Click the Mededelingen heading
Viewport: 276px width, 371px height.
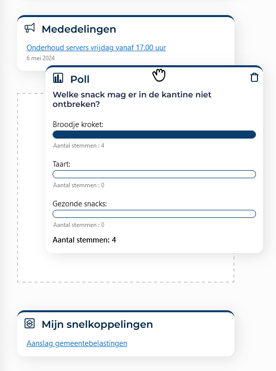[79, 29]
